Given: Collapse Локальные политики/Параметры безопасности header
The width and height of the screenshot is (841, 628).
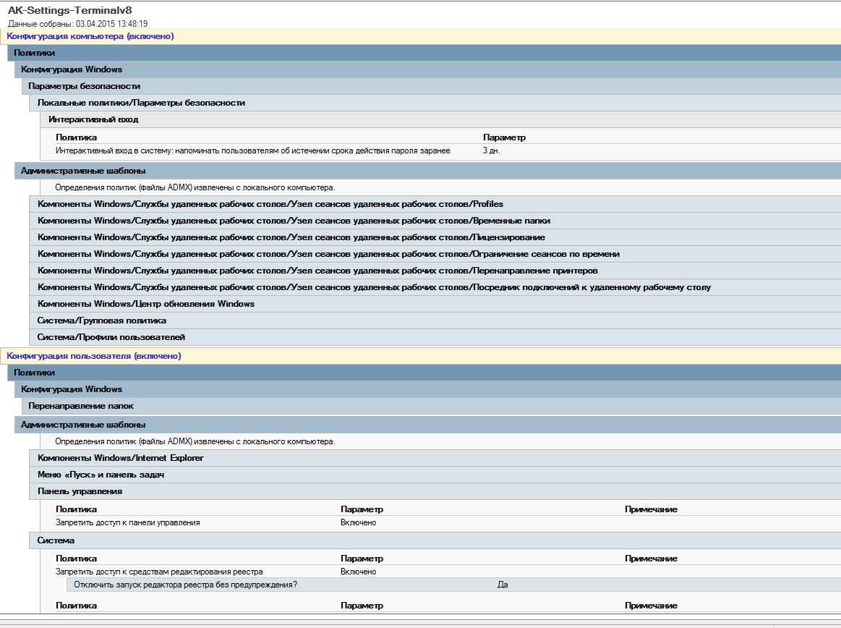Looking at the screenshot, I should tap(141, 103).
